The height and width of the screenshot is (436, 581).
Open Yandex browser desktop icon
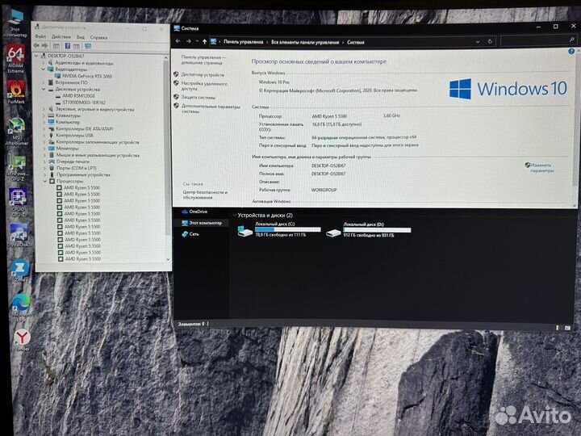click(23, 338)
